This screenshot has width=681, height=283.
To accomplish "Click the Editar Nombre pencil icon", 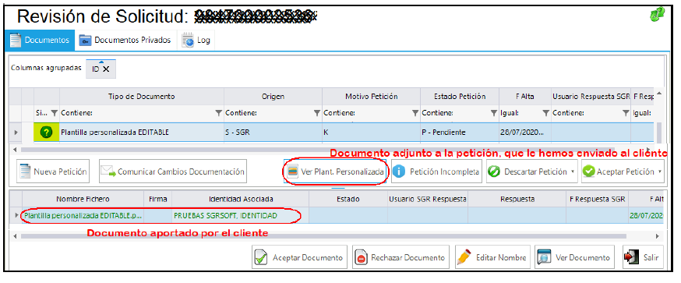I will pos(464,258).
